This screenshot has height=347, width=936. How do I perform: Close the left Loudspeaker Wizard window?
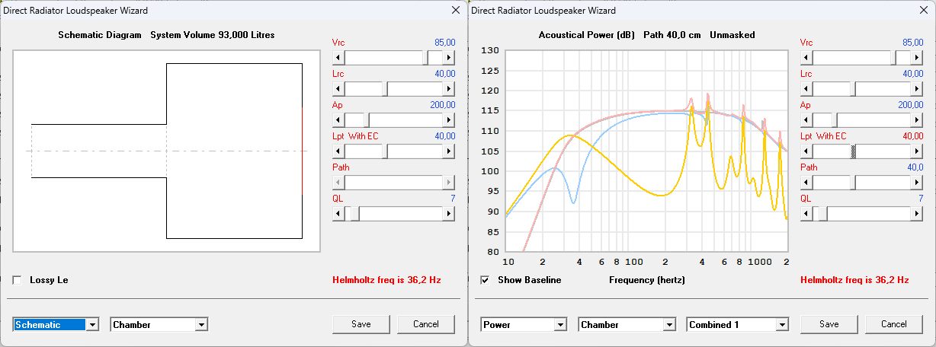click(455, 10)
